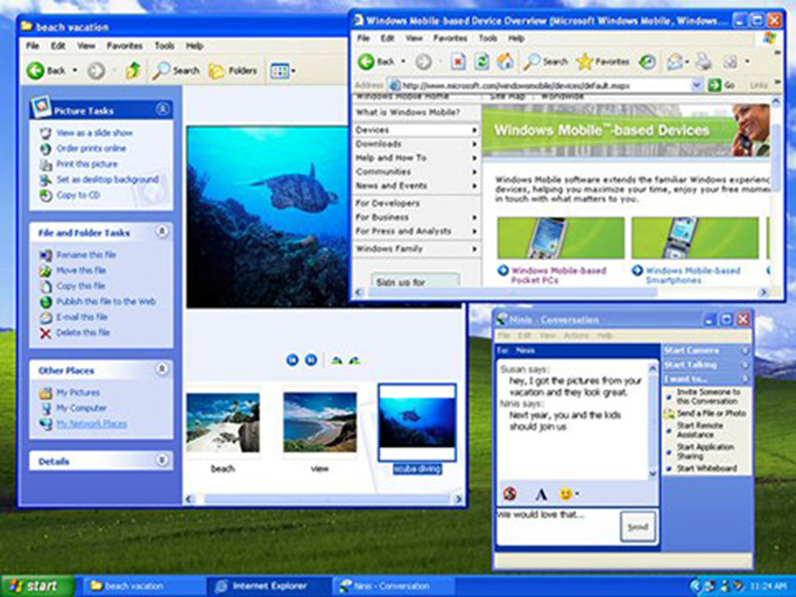The height and width of the screenshot is (597, 796).
Task: Activate Search in the beach vacation window
Action: coord(176,70)
